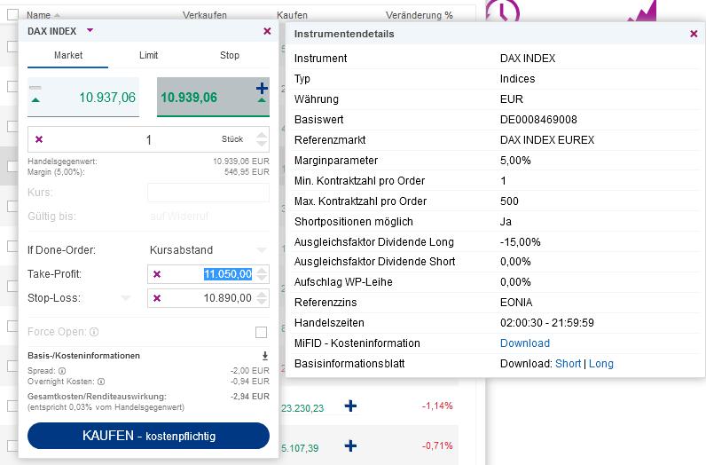Click the -15,00% Dividende Long value
Screen dimensions: 706x465
[x=521, y=242]
